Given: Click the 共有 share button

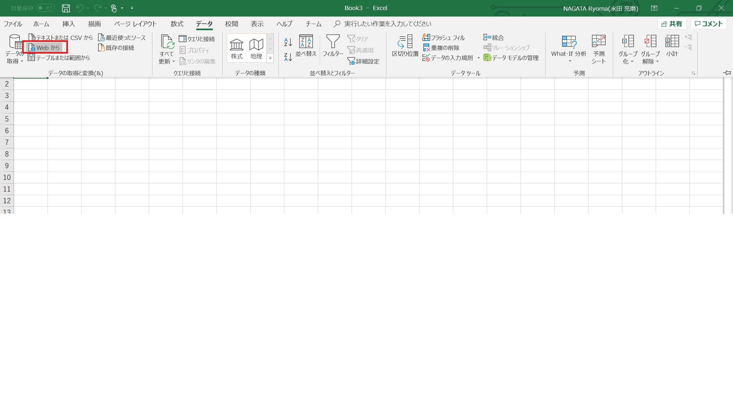Looking at the screenshot, I should click(x=672, y=24).
